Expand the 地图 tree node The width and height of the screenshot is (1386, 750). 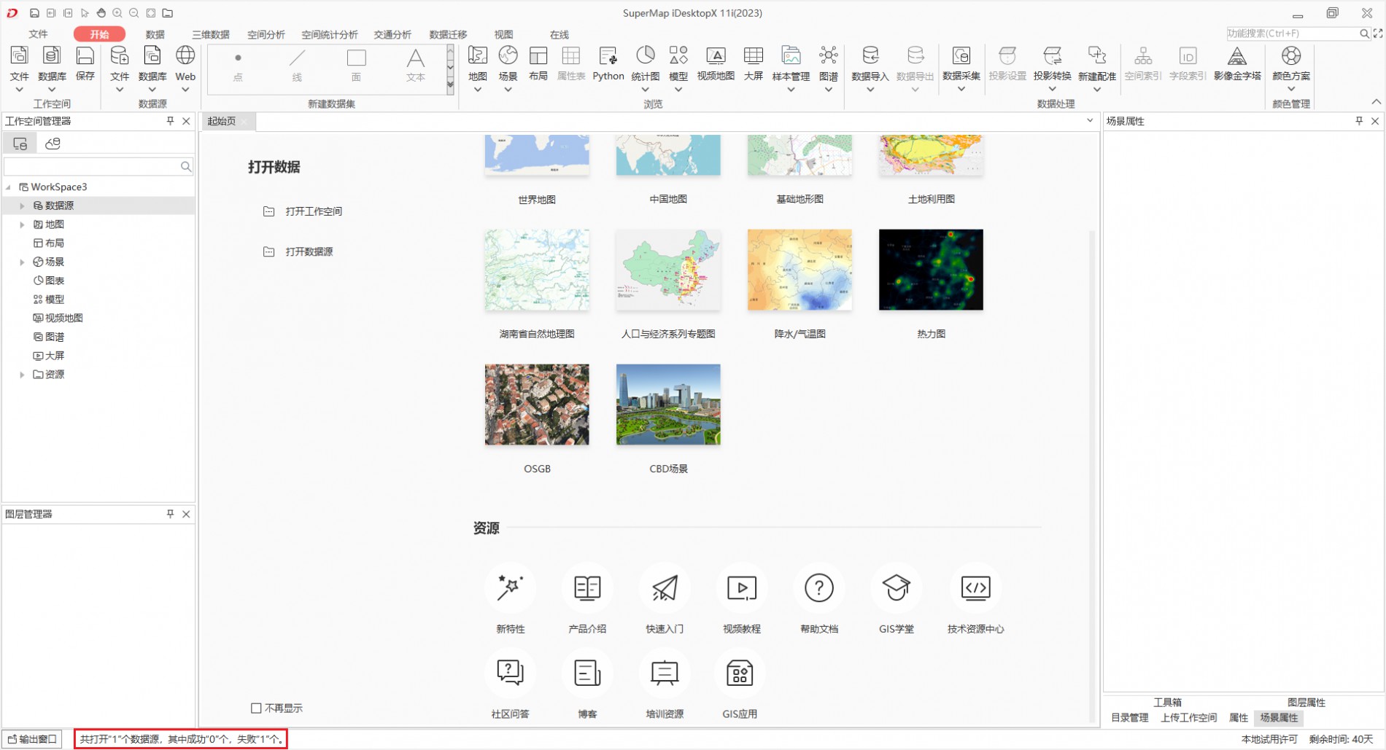click(x=22, y=224)
